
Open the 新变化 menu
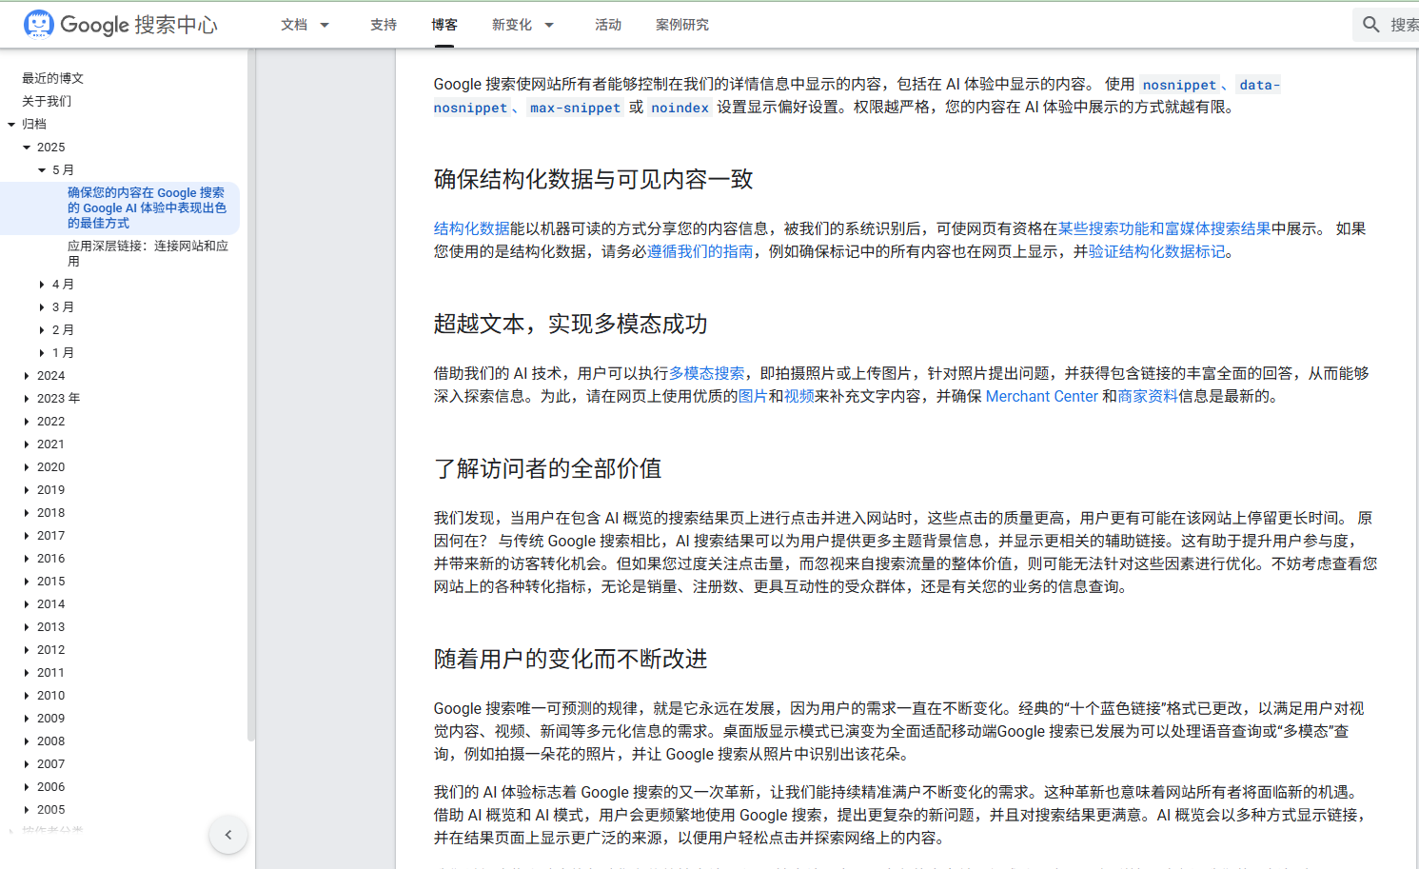coord(512,25)
